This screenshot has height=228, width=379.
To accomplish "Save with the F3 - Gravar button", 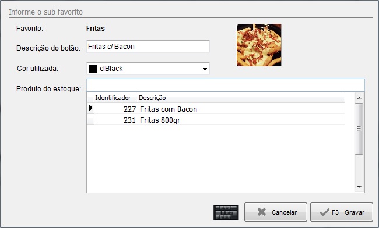I will 342,212.
